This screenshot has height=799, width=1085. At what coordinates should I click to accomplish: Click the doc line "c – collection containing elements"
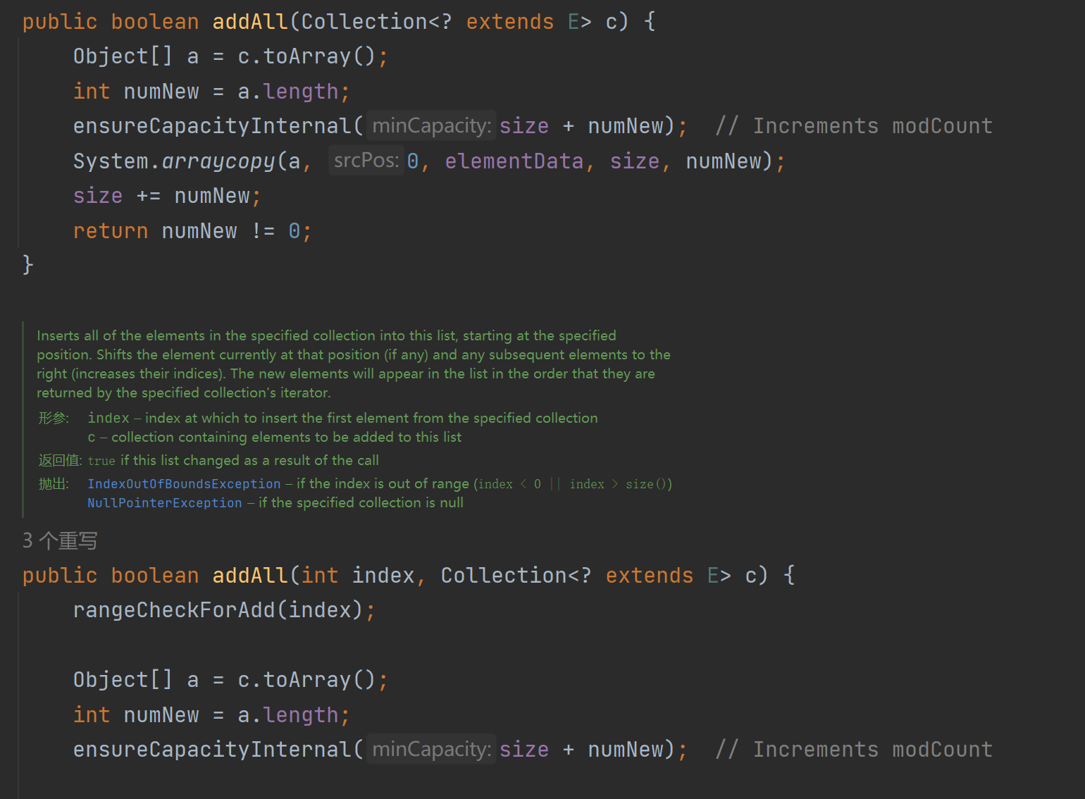275,438
